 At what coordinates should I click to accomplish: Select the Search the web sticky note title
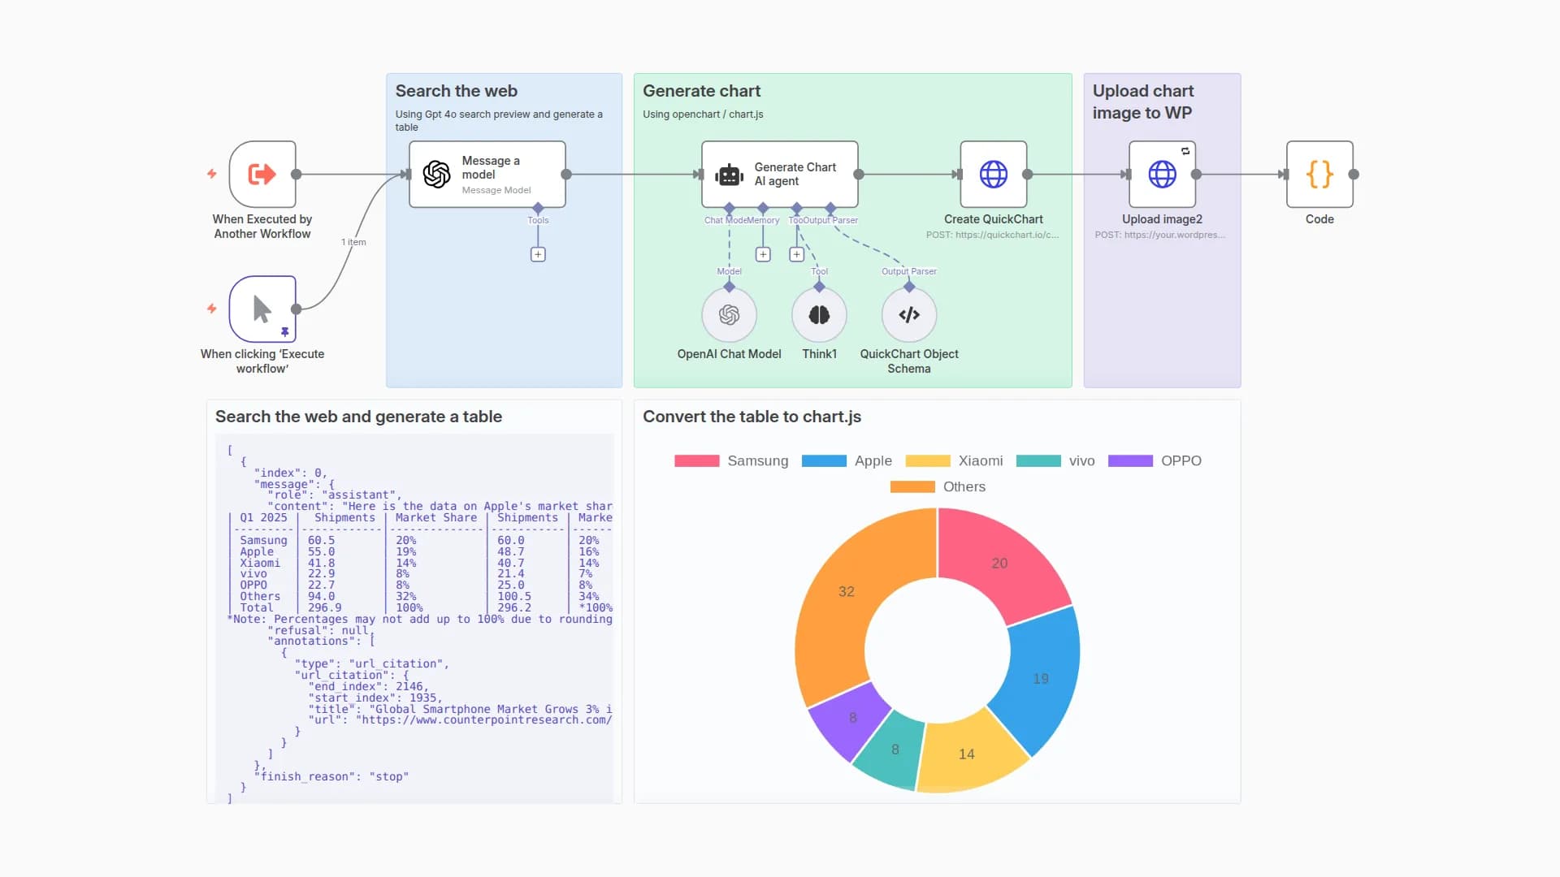[456, 91]
